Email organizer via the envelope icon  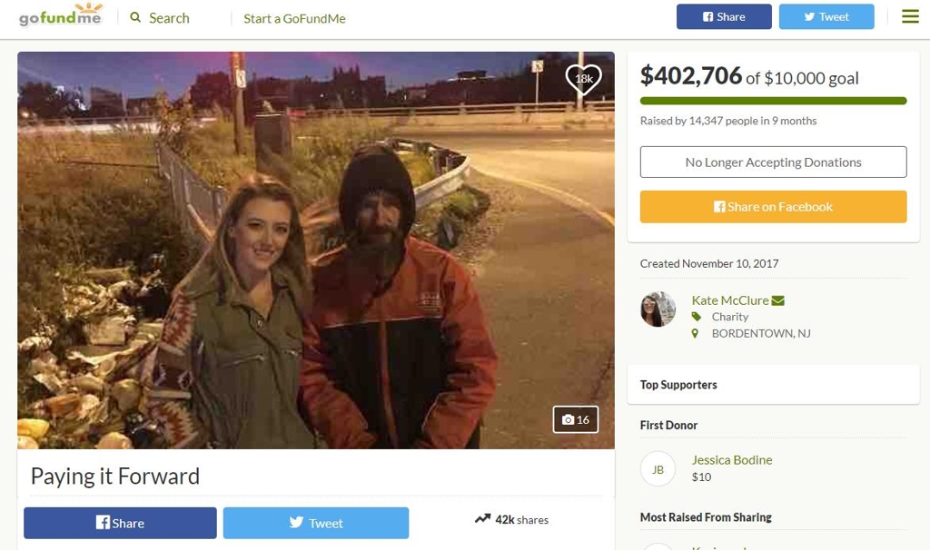[x=778, y=300]
